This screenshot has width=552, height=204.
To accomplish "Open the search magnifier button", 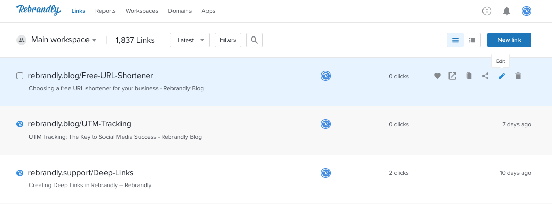I will tap(254, 40).
